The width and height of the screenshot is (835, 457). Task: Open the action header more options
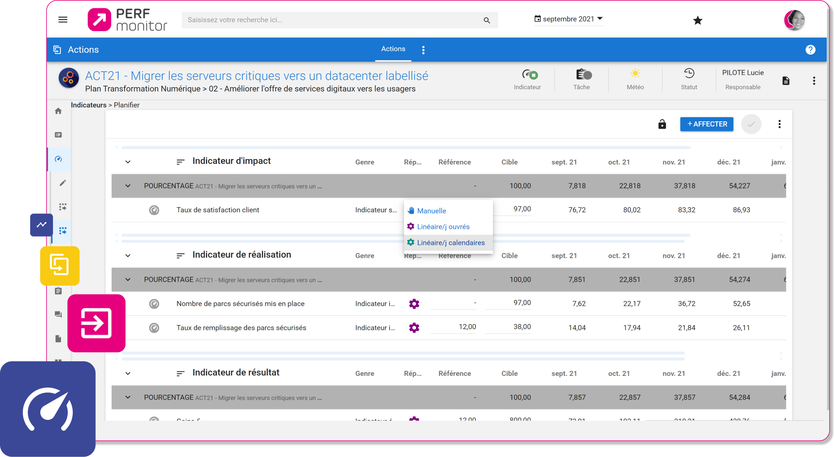tap(814, 81)
